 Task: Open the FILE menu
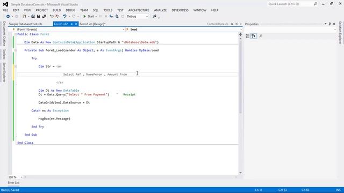tap(5, 10)
